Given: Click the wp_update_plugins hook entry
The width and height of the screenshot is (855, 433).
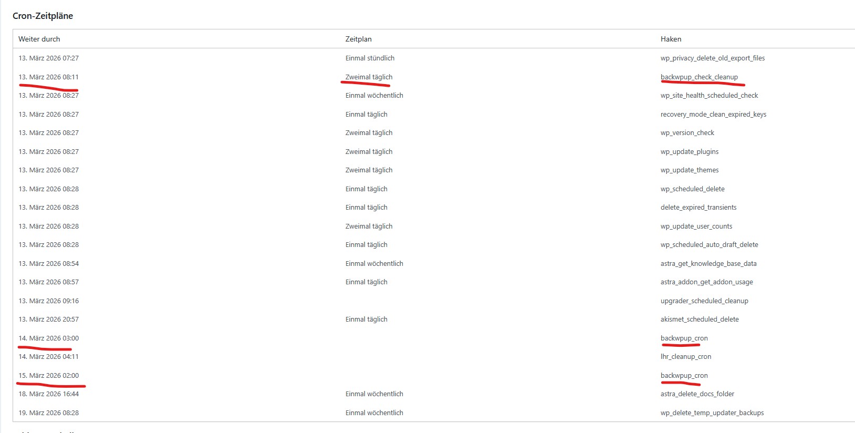Looking at the screenshot, I should [690, 151].
